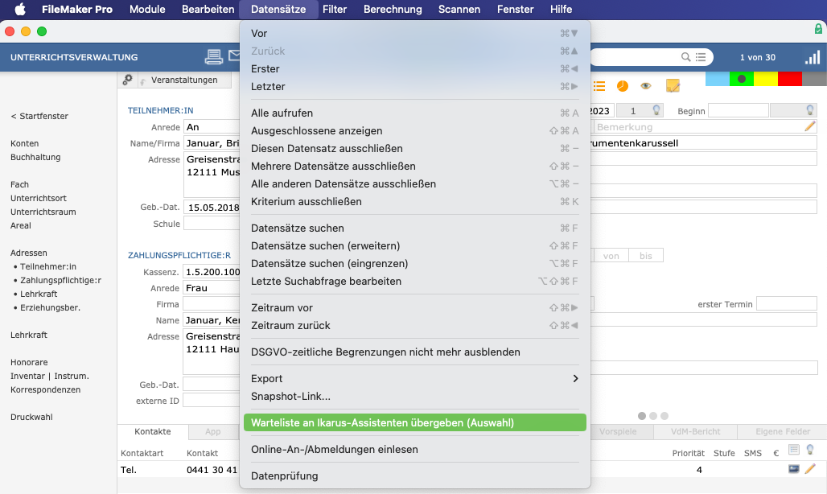Click the printer icon in the header
827x494 pixels.
point(214,57)
